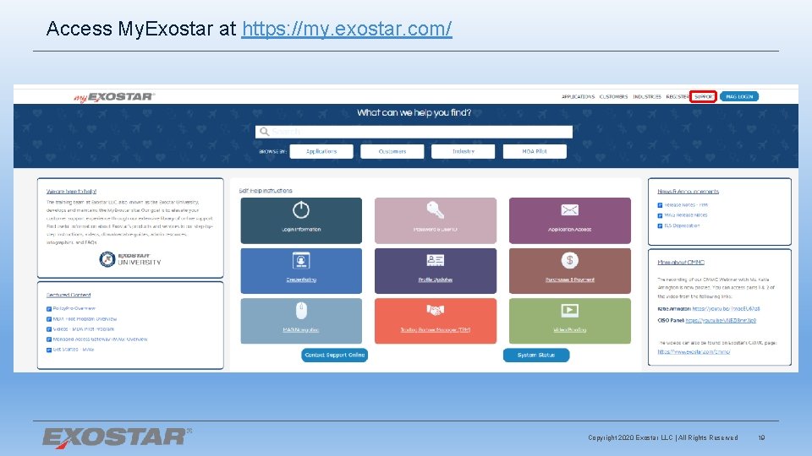This screenshot has height=456, width=812.
Task: Browse by MDA Pilot button
Action: [535, 151]
